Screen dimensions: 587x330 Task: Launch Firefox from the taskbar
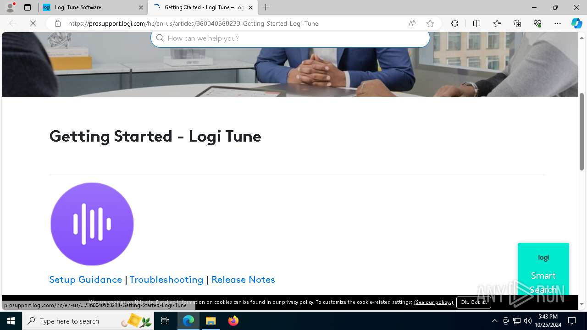[233, 321]
